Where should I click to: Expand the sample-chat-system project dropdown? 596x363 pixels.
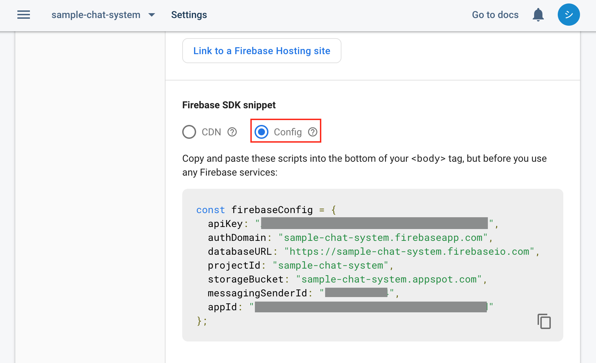[103, 15]
